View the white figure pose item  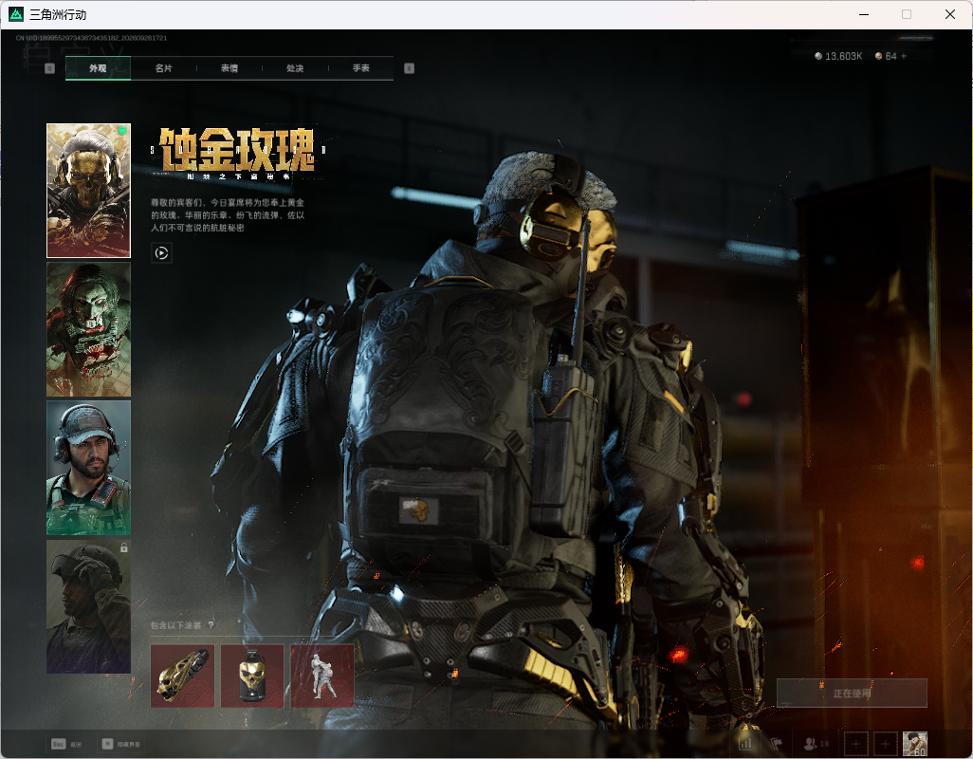tap(322, 676)
